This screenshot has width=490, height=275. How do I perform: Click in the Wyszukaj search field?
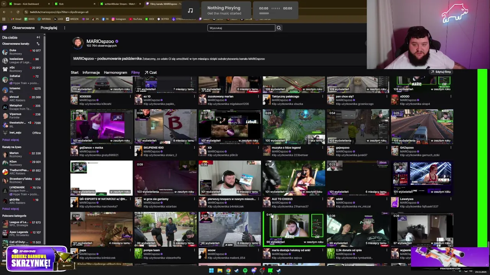241,28
